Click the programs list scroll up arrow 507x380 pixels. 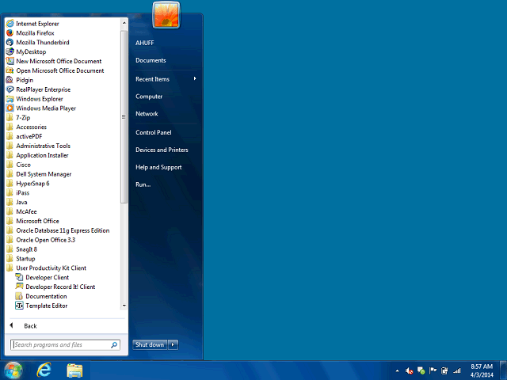pyautogui.click(x=124, y=23)
